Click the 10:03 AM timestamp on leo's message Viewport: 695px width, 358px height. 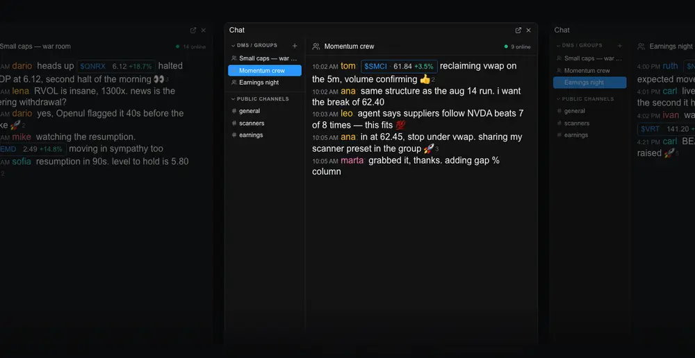[325, 114]
